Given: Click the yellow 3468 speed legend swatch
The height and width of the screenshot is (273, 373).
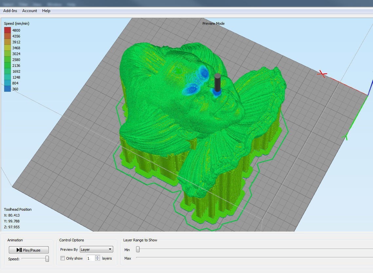Looking at the screenshot, I should tap(7, 48).
